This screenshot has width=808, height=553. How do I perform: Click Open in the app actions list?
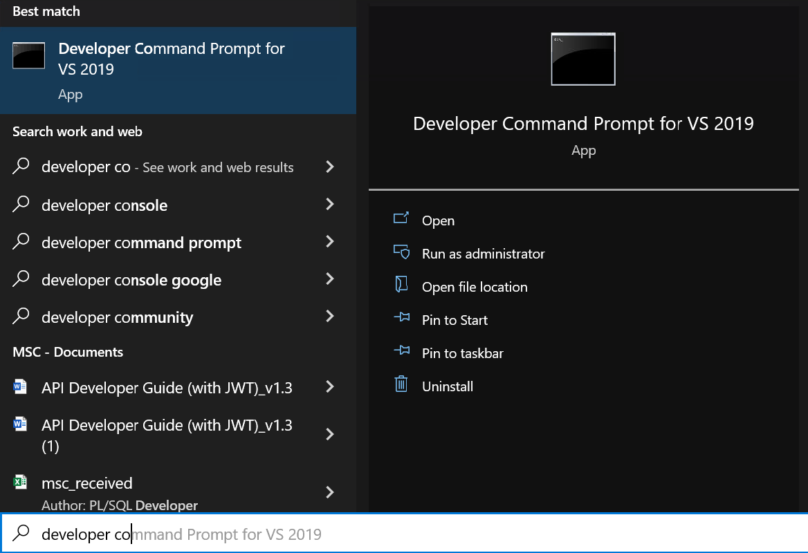click(438, 221)
